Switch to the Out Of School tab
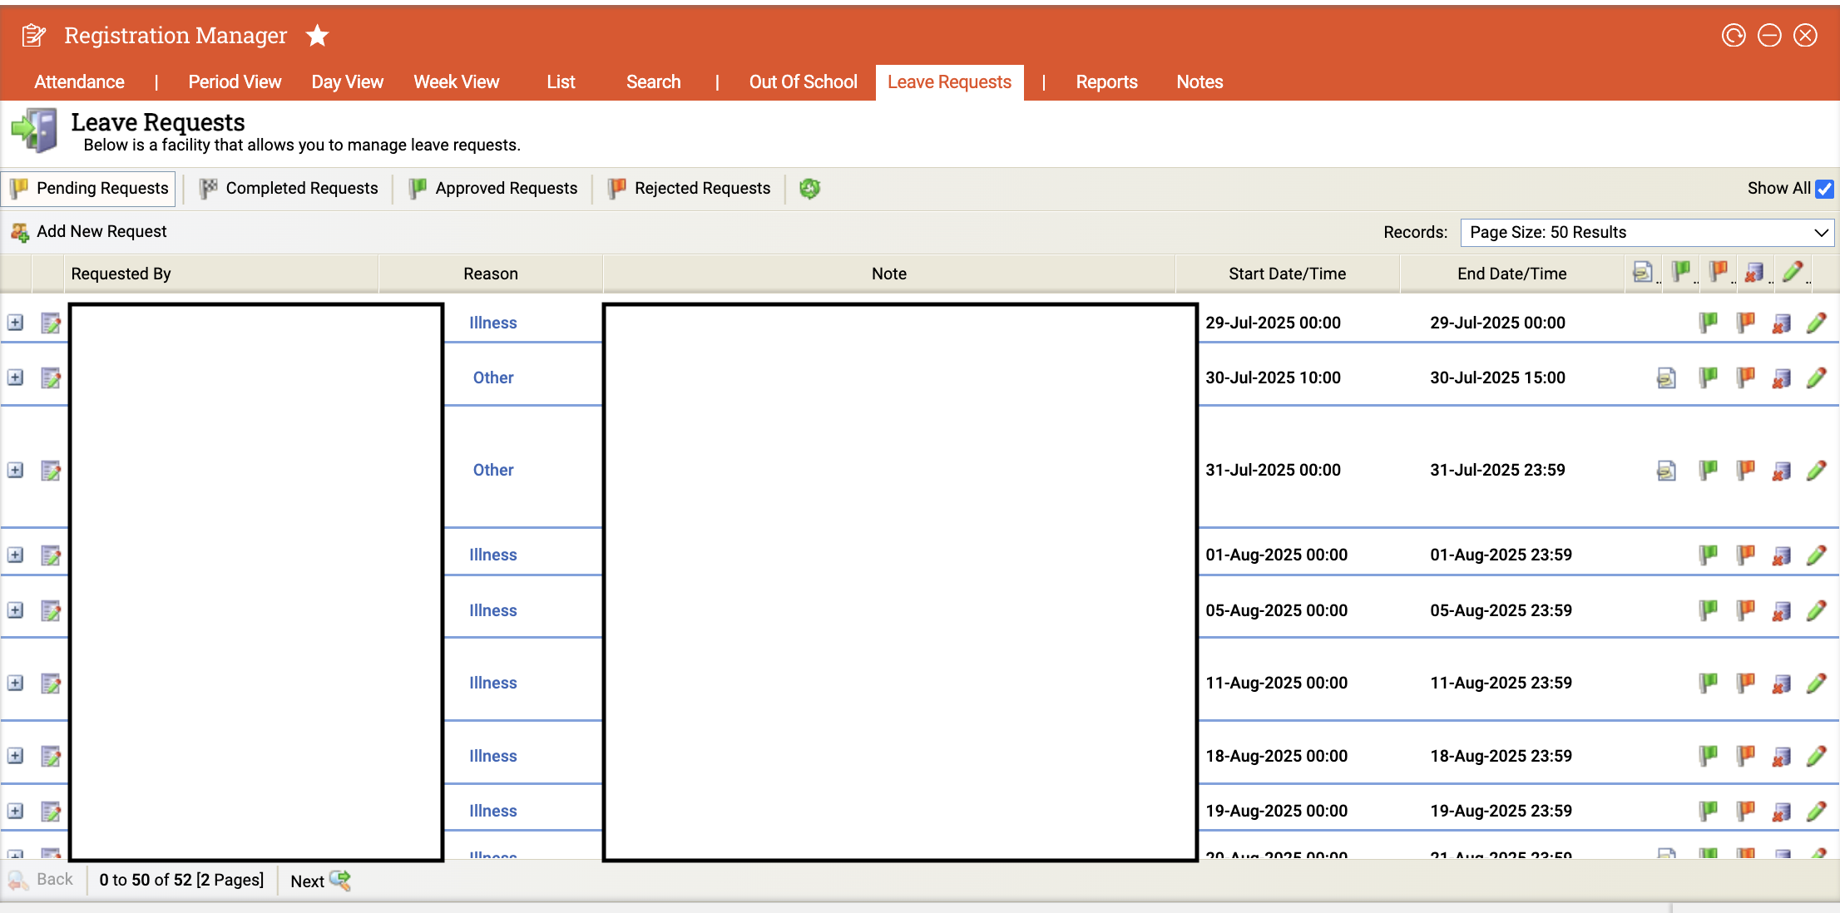Image resolution: width=1840 pixels, height=913 pixels. pos(803,82)
